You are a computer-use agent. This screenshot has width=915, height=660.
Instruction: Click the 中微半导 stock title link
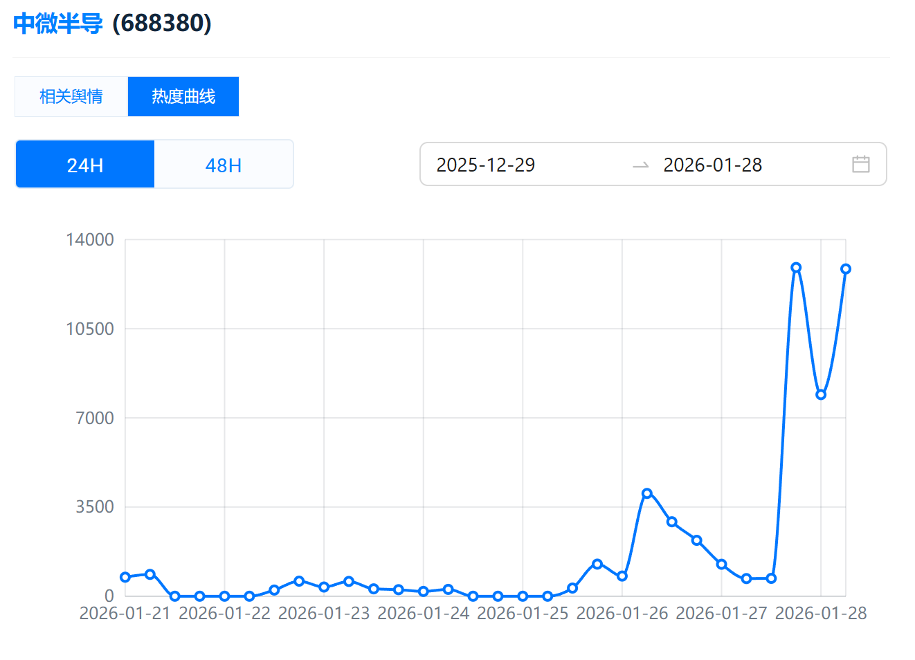pyautogui.click(x=58, y=23)
